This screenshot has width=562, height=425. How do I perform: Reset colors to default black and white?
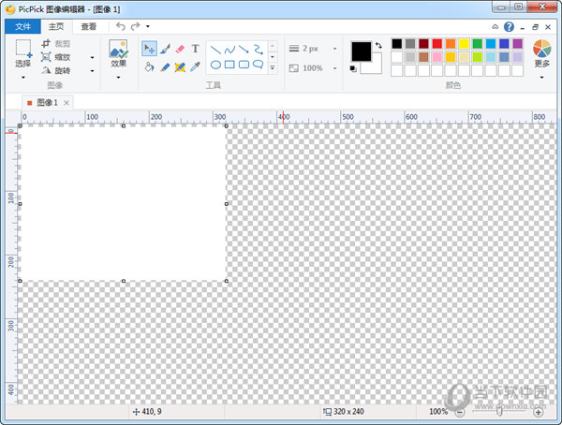[354, 67]
